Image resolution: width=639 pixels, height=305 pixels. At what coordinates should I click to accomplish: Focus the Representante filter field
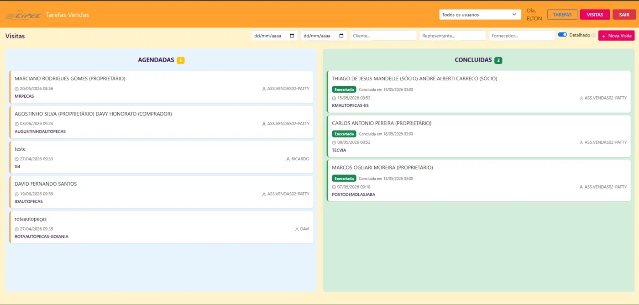pos(453,36)
